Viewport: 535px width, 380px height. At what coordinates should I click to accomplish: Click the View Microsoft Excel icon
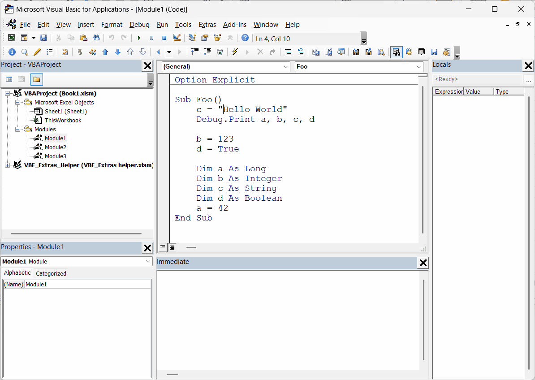point(12,38)
